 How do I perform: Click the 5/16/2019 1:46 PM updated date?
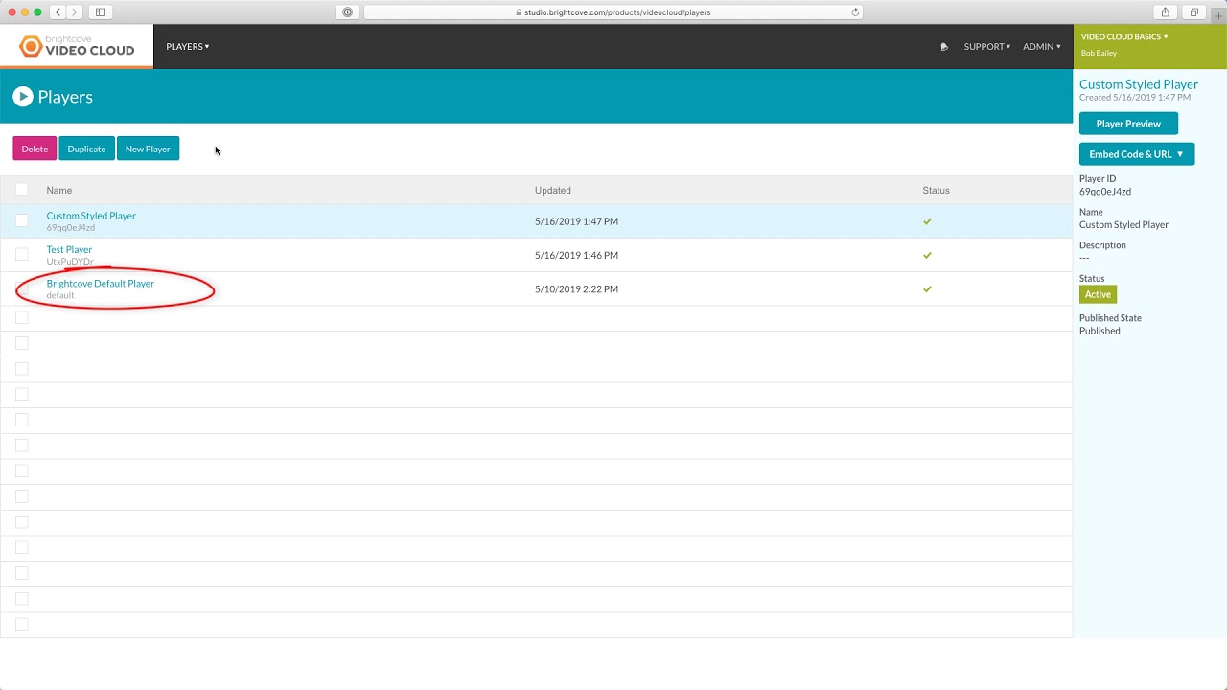click(576, 255)
